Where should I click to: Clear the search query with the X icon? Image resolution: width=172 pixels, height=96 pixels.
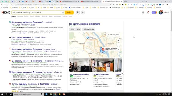point(63,13)
